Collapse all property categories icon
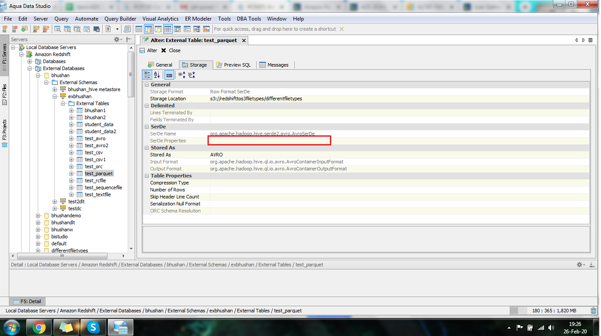The height and width of the screenshot is (336, 601). [x=192, y=75]
